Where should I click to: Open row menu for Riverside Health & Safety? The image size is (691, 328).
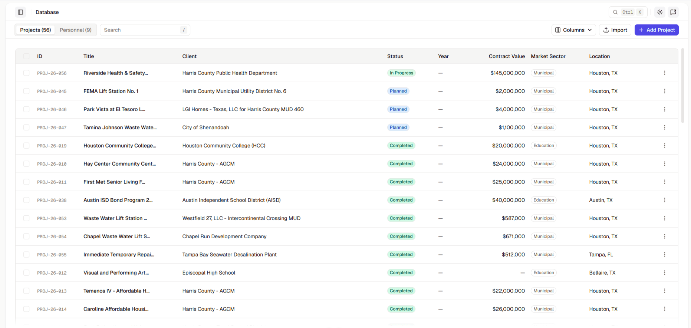pos(665,73)
